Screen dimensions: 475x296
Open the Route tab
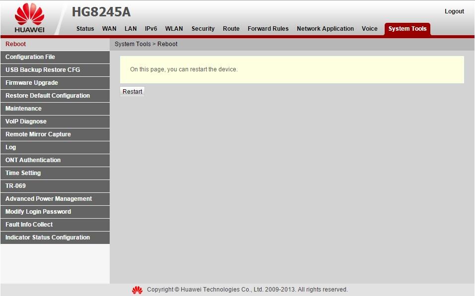(x=231, y=28)
